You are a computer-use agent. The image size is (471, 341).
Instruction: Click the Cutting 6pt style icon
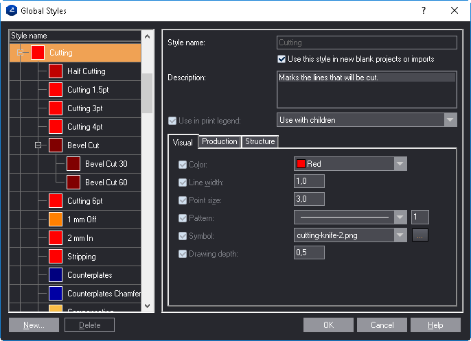[56, 201]
